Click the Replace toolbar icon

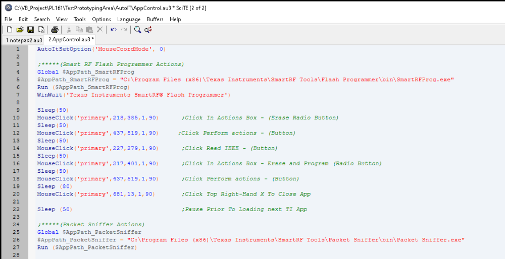point(148,30)
